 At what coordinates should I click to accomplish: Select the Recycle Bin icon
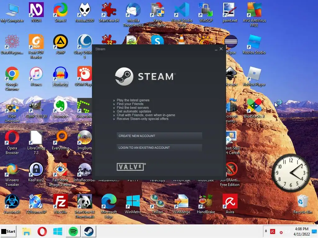[x=302, y=205]
